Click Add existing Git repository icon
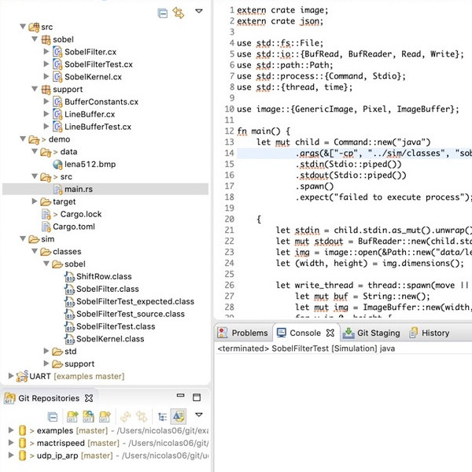This screenshot has height=472, width=472. click(72, 416)
